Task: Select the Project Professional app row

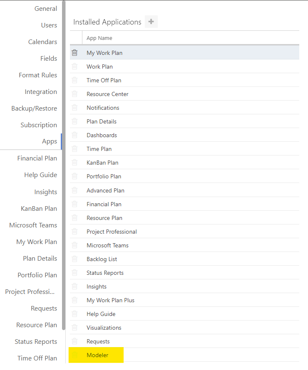Action: pyautogui.click(x=184, y=232)
